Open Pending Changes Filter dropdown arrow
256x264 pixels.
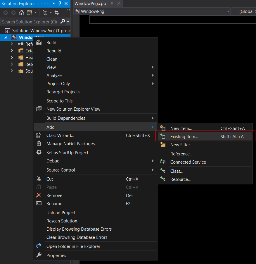click(51, 13)
